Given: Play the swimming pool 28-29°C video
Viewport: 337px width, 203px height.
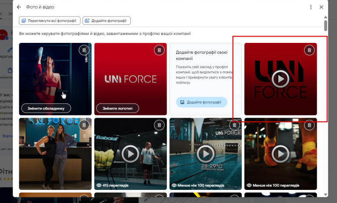Looking at the screenshot, I should [205, 154].
